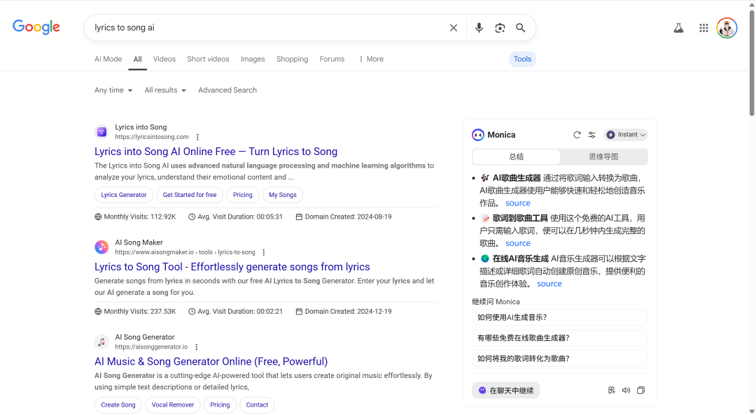Start voice search with microphone icon
The width and height of the screenshot is (756, 415).
479,28
